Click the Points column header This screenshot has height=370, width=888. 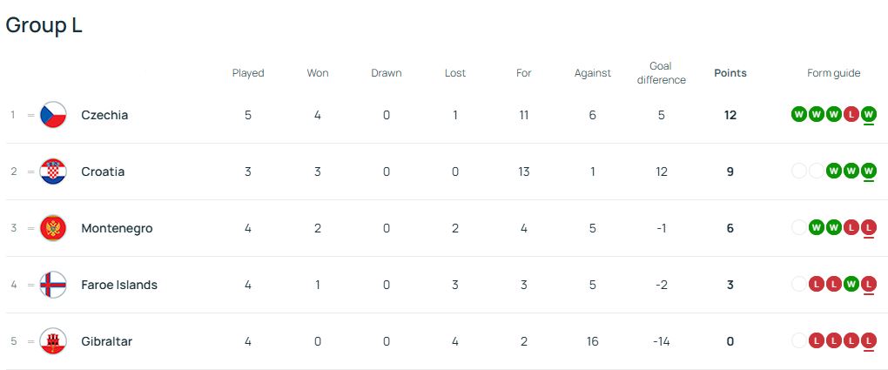tap(730, 73)
